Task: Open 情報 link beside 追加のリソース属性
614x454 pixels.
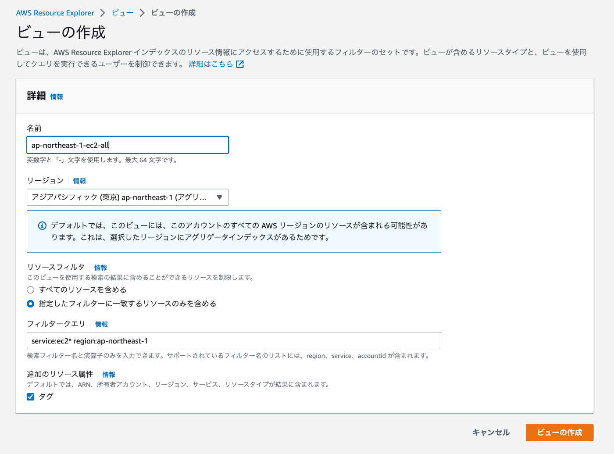Action: coord(109,374)
